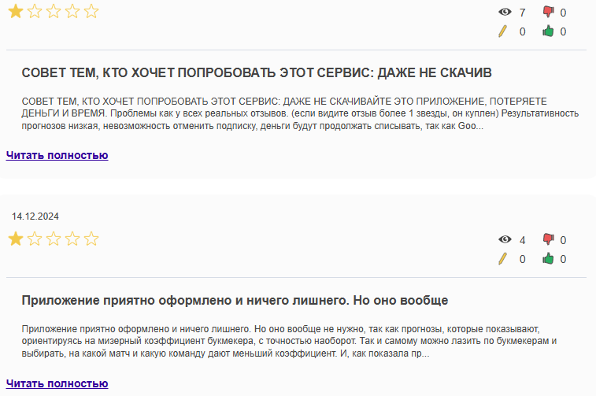
Task: Click filled gold star of the 14.12.2024 review
Action: click(15, 239)
